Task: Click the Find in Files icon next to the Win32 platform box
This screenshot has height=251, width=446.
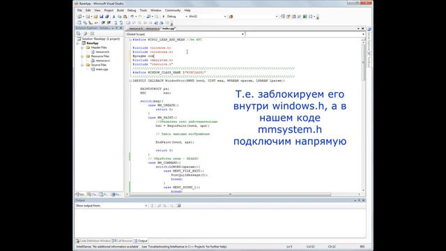Action: (231, 17)
